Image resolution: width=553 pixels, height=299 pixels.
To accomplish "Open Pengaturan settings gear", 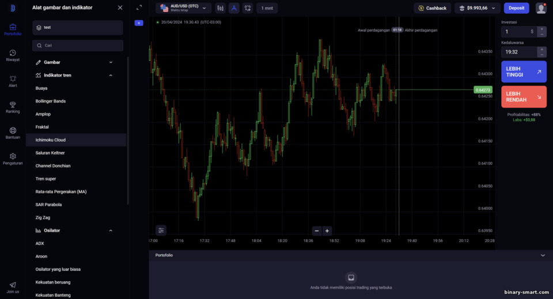I will 13,159.
